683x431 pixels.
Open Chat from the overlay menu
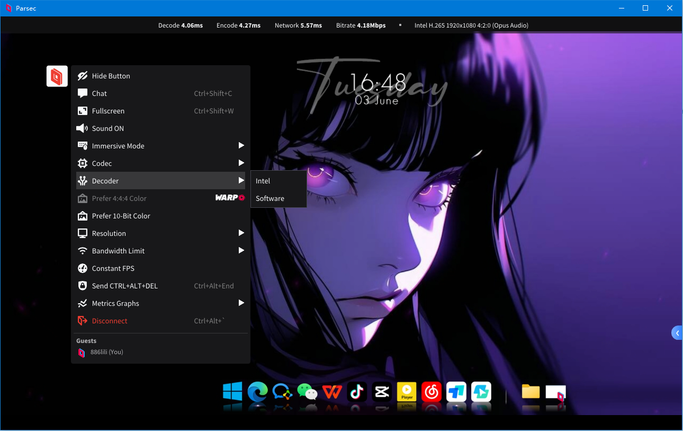[160, 93]
